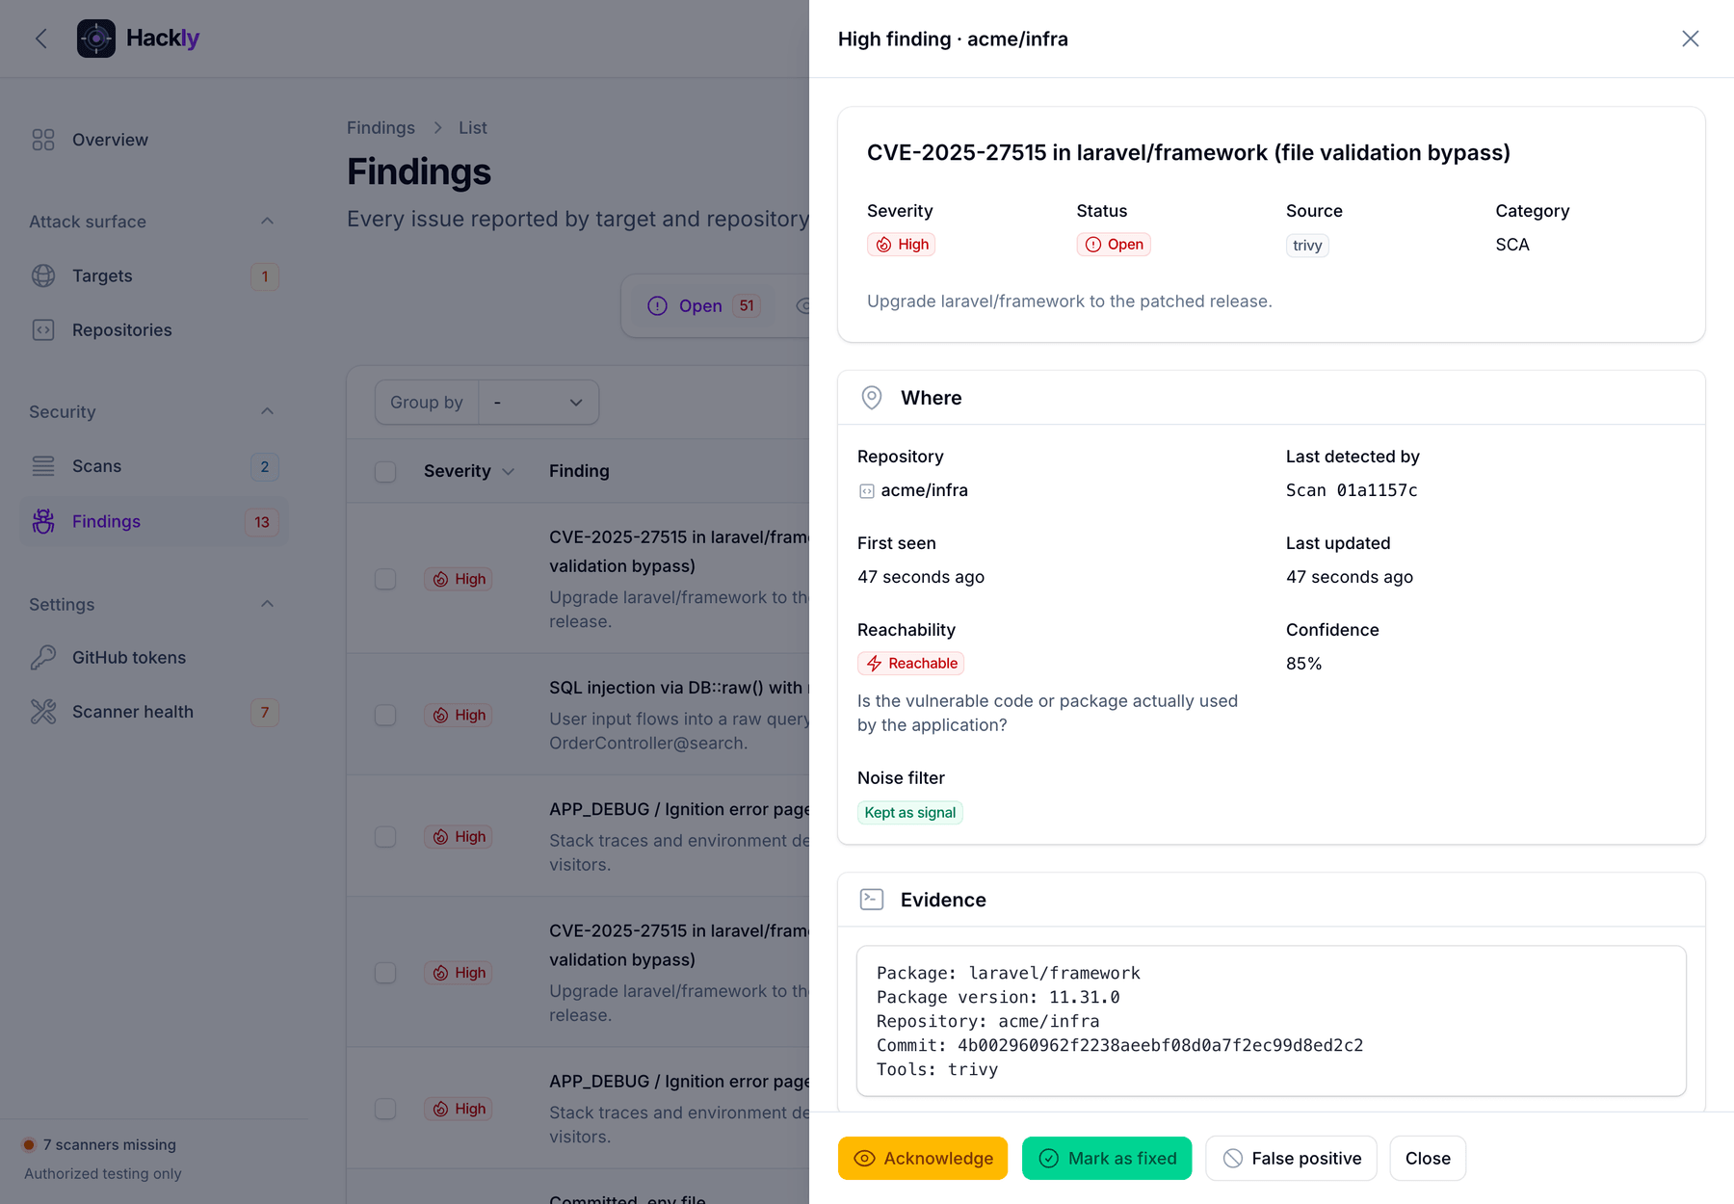Click the GitHub tokens key icon

tap(43, 658)
